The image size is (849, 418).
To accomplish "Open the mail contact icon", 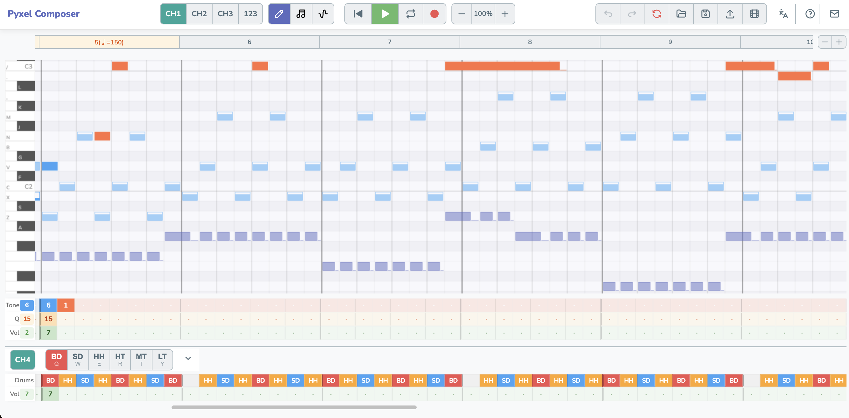I will pyautogui.click(x=834, y=14).
